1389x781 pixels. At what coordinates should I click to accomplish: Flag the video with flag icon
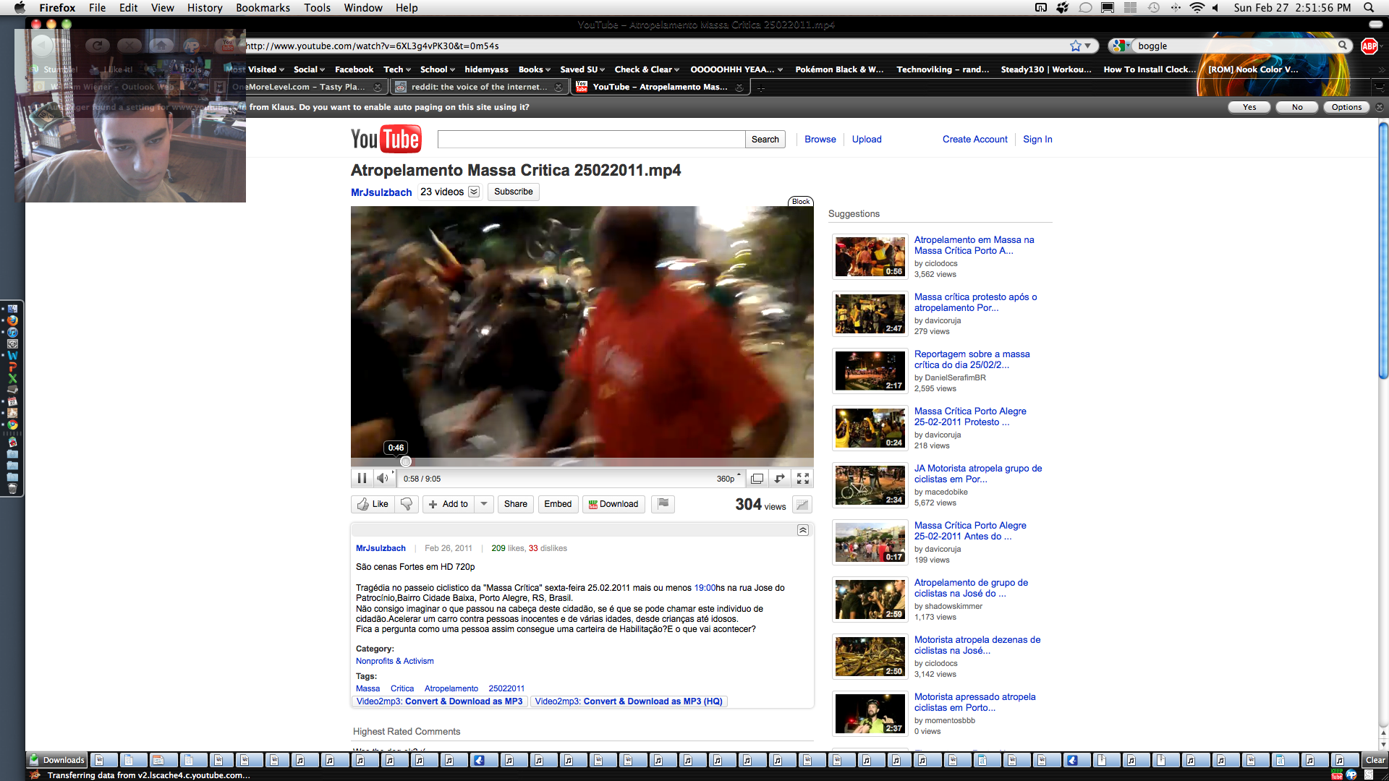click(x=663, y=504)
